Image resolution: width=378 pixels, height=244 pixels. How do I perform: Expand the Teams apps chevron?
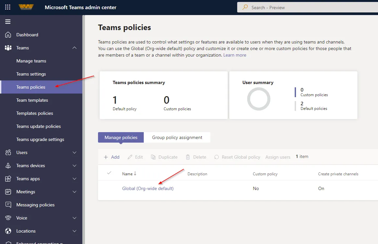click(x=74, y=179)
